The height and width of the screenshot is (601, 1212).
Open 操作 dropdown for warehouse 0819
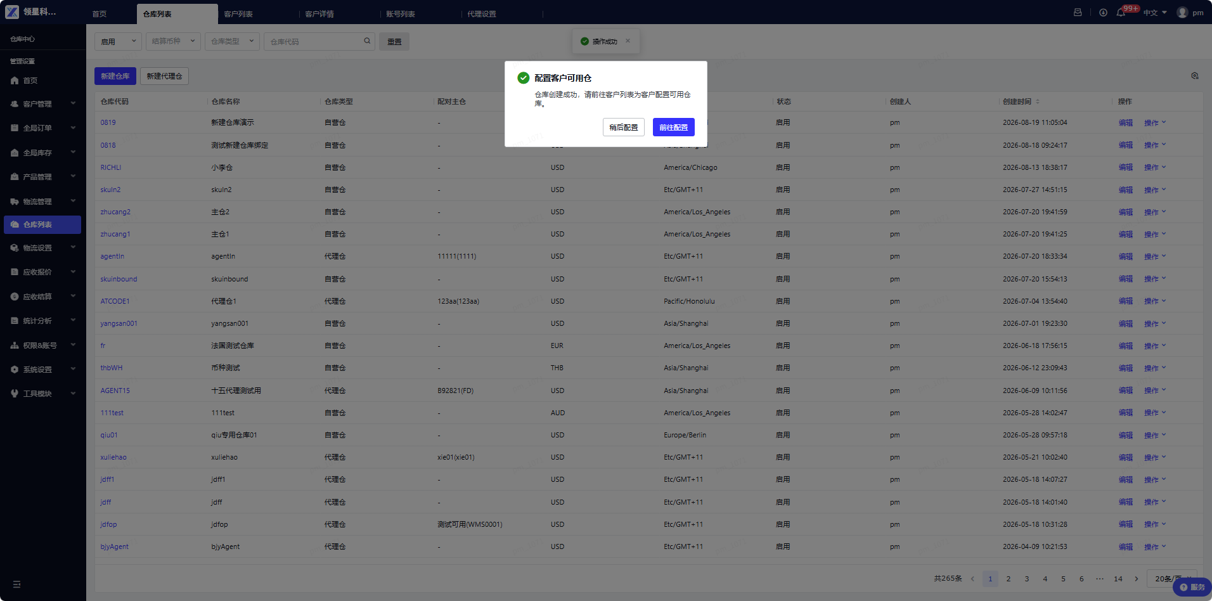point(1154,123)
